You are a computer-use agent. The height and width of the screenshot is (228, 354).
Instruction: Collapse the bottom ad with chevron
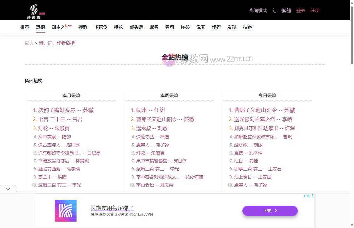coord(8,189)
